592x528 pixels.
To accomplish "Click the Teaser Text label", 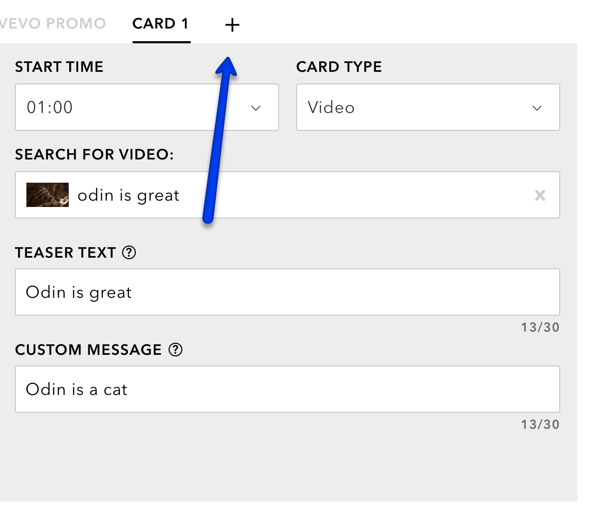I will point(66,253).
